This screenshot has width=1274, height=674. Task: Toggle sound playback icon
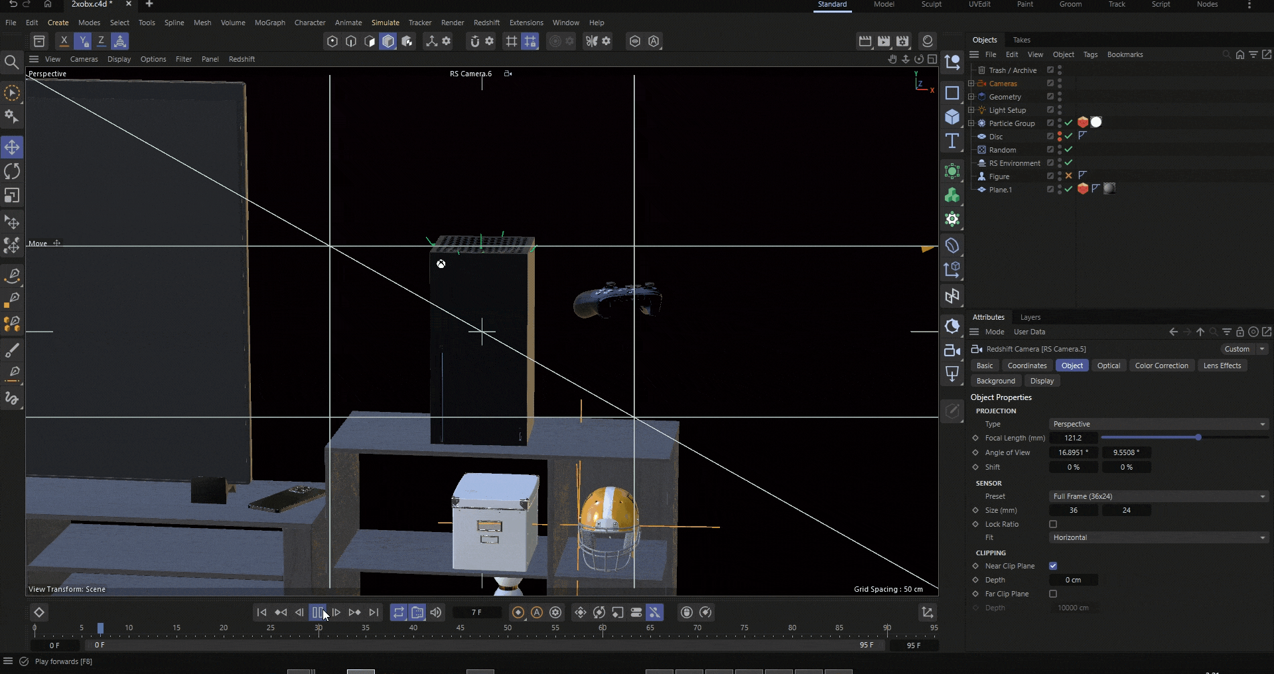click(436, 612)
